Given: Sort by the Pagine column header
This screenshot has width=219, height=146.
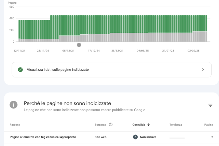Looking at the screenshot, I should coord(208,124).
